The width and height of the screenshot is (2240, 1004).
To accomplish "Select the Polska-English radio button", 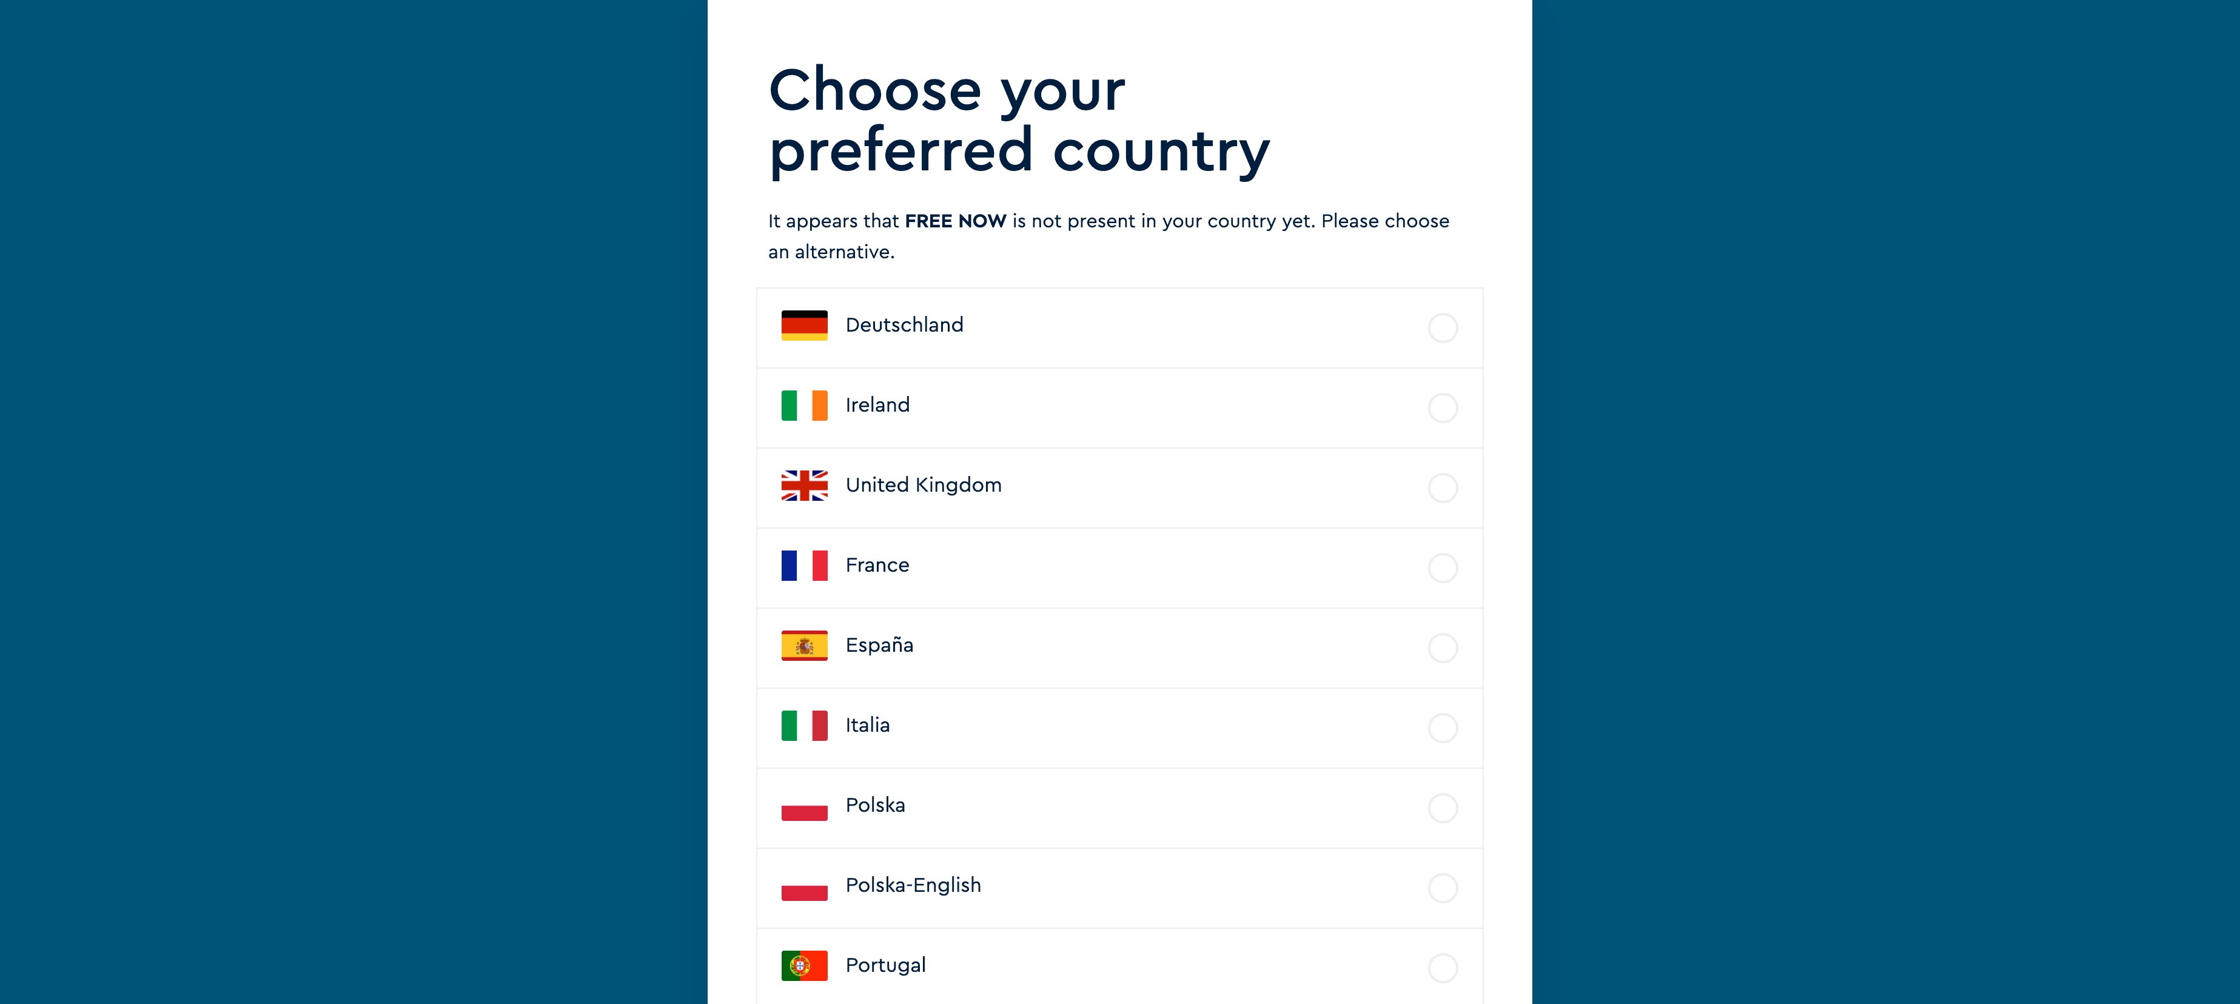I will tap(1443, 888).
